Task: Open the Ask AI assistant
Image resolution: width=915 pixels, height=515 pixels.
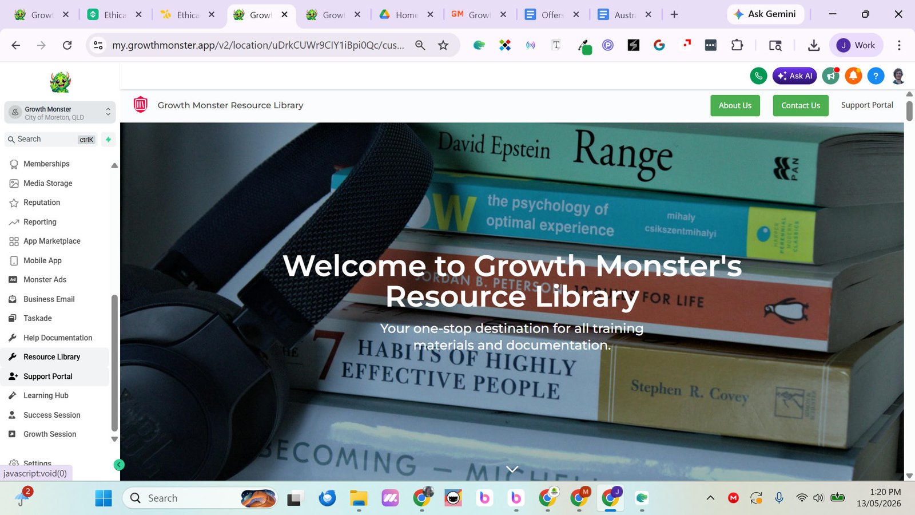Action: coord(794,76)
